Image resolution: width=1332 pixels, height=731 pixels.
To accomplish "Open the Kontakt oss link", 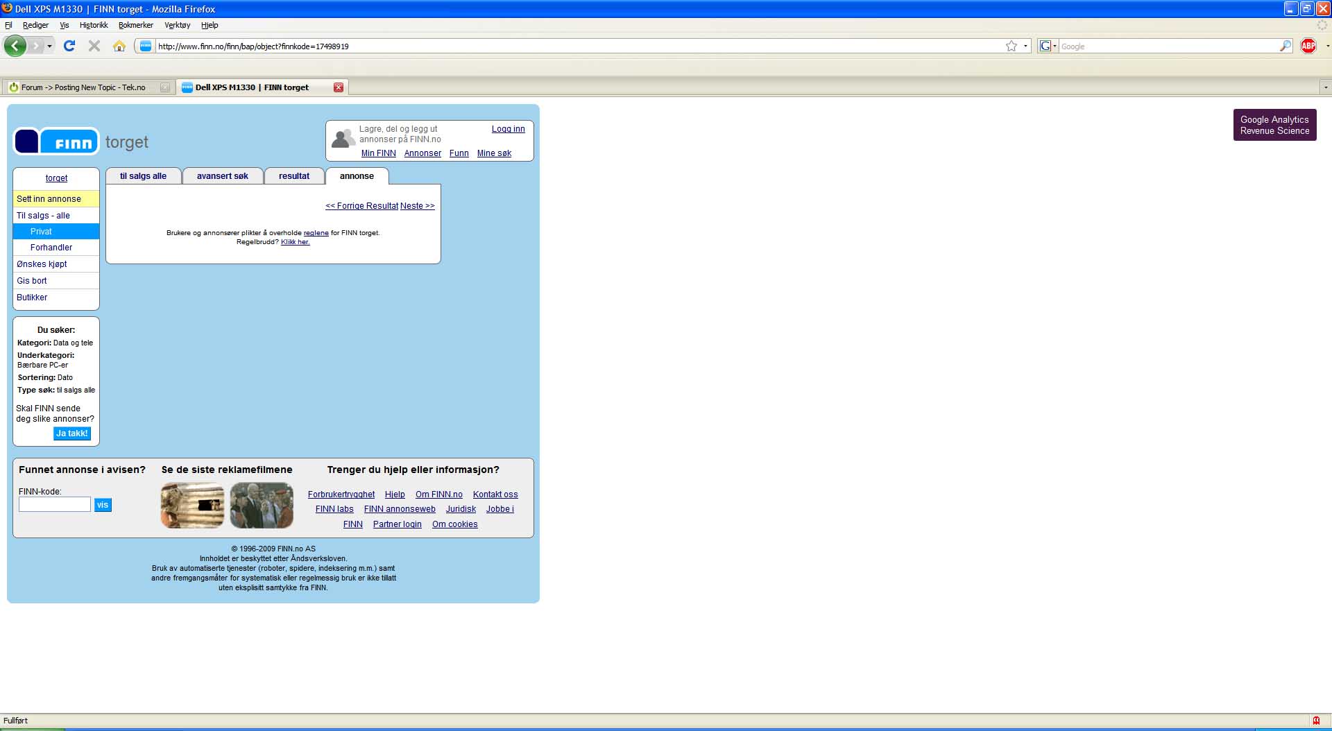I will [495, 495].
